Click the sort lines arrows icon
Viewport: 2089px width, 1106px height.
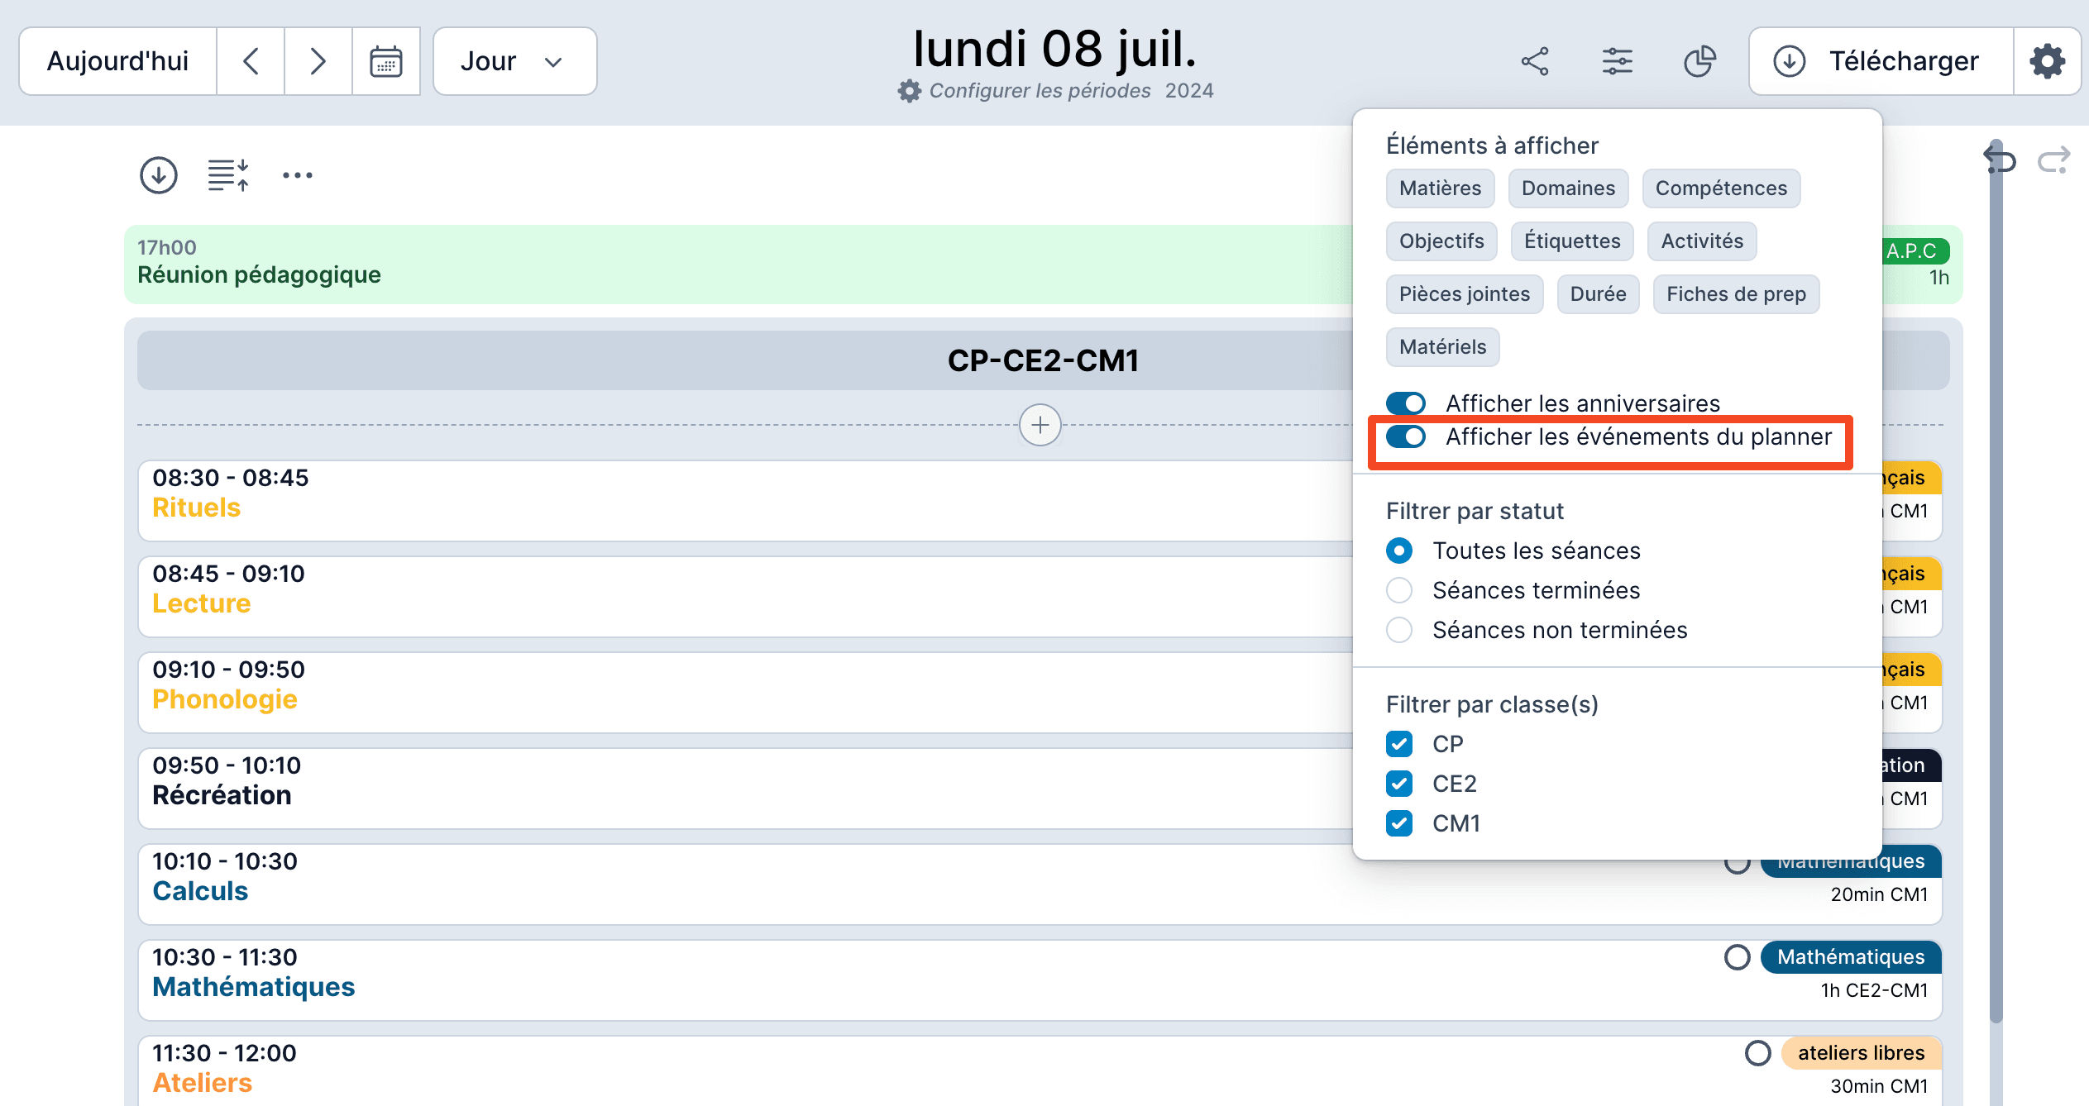pos(228,175)
